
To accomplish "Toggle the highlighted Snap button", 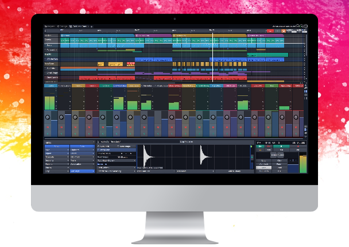I will click(263, 168).
